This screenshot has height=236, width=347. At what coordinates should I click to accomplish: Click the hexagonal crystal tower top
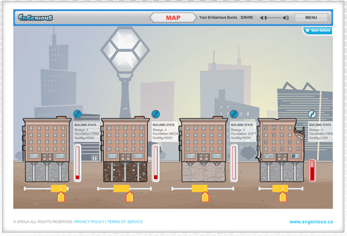[x=125, y=50]
